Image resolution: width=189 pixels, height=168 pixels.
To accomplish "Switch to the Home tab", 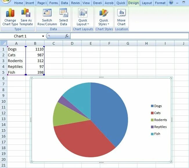I will [x=19, y=3].
